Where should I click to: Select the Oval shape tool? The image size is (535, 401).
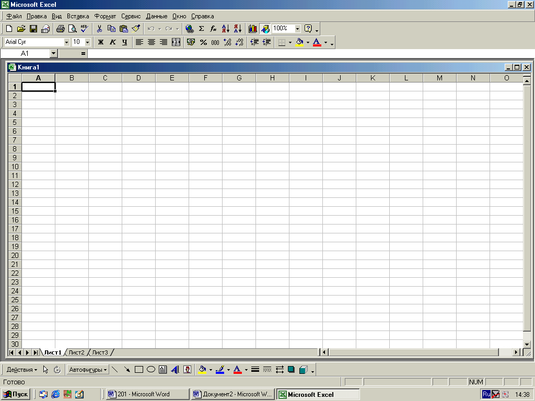click(x=151, y=370)
